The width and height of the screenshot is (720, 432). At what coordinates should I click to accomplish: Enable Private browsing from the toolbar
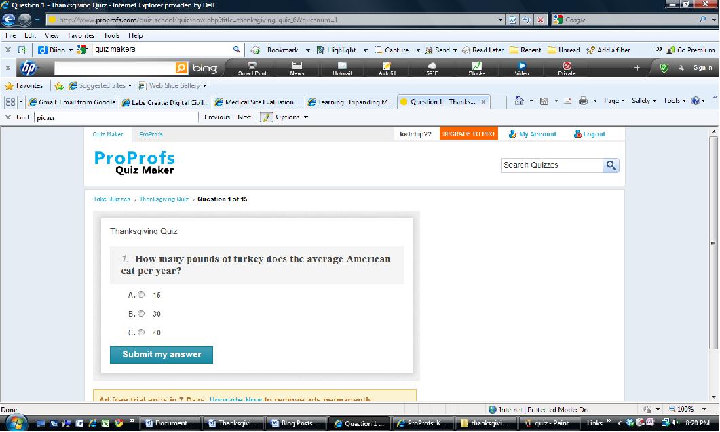(566, 67)
